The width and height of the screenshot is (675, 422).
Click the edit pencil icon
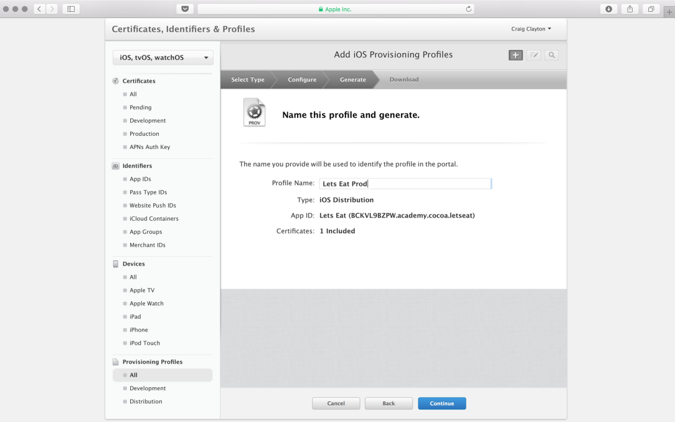[x=534, y=55]
